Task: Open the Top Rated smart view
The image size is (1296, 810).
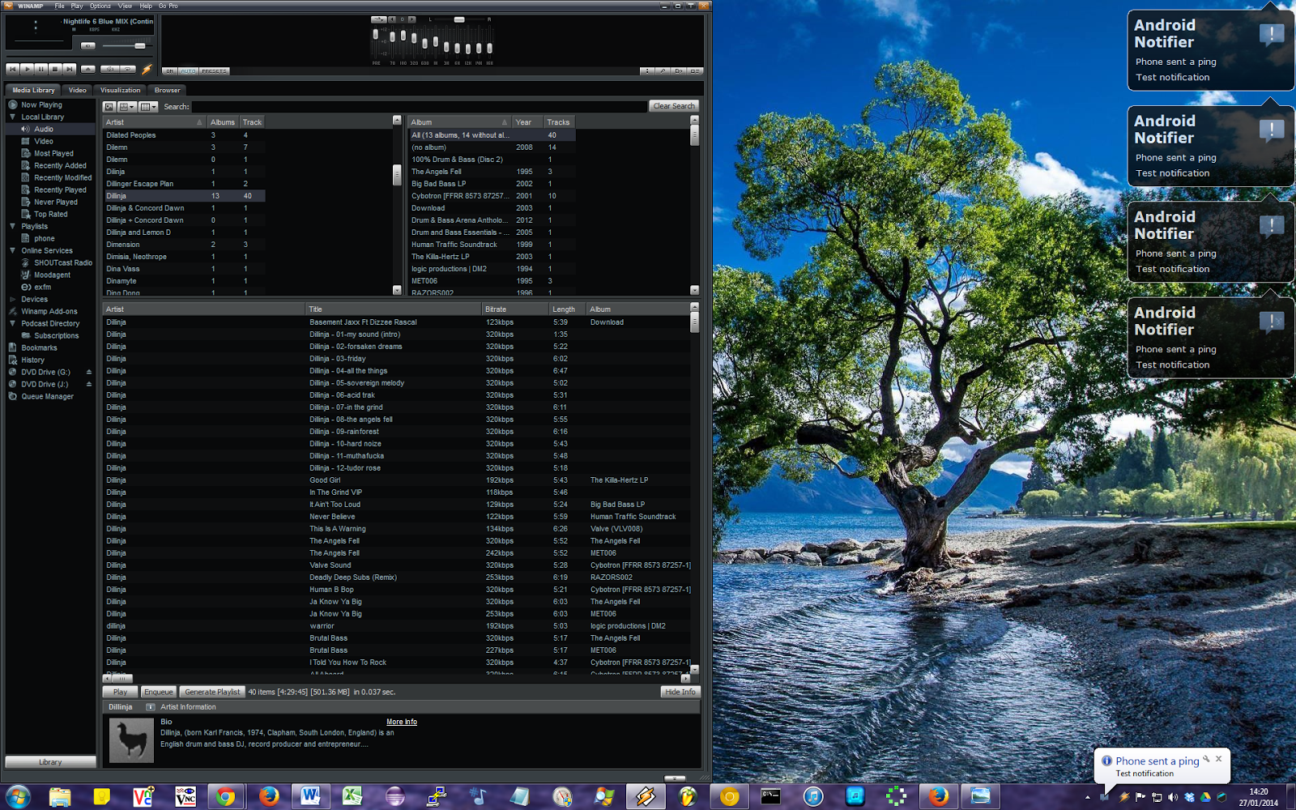Action: pyautogui.click(x=50, y=214)
